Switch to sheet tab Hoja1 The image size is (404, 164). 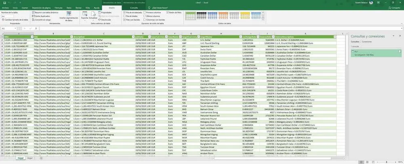(x=30, y=158)
